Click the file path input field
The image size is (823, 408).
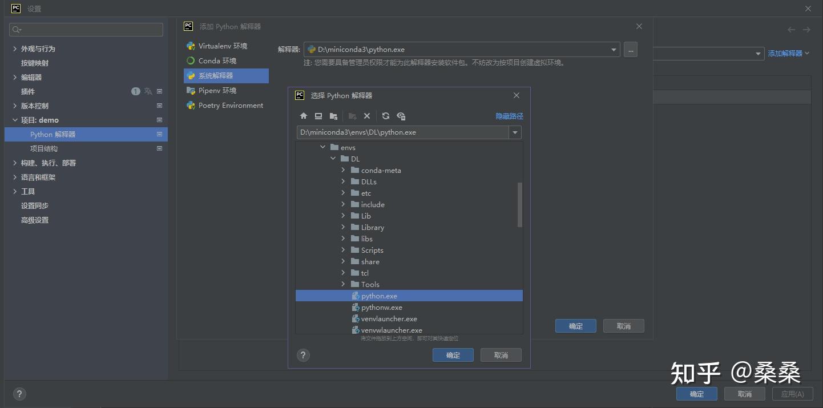coord(403,132)
